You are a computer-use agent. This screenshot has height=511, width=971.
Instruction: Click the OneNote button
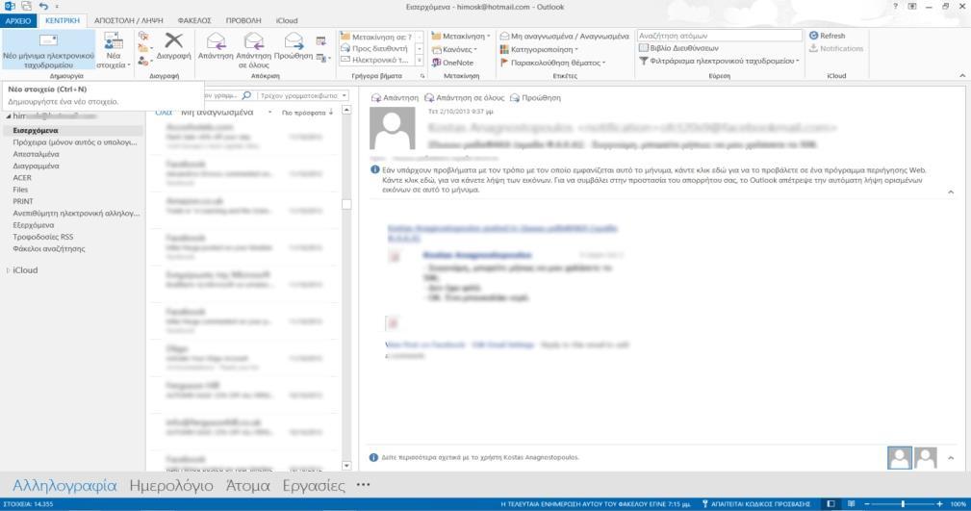452,63
